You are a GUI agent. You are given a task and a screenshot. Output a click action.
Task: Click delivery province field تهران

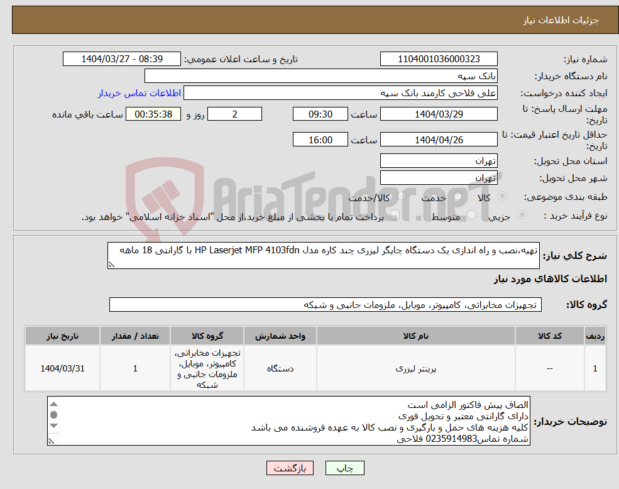pos(439,161)
